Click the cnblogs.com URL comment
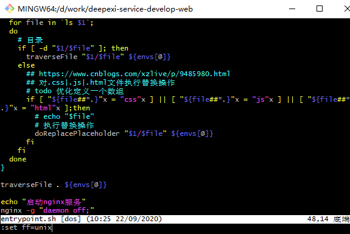This screenshot has width=350, height=234. coord(128,74)
